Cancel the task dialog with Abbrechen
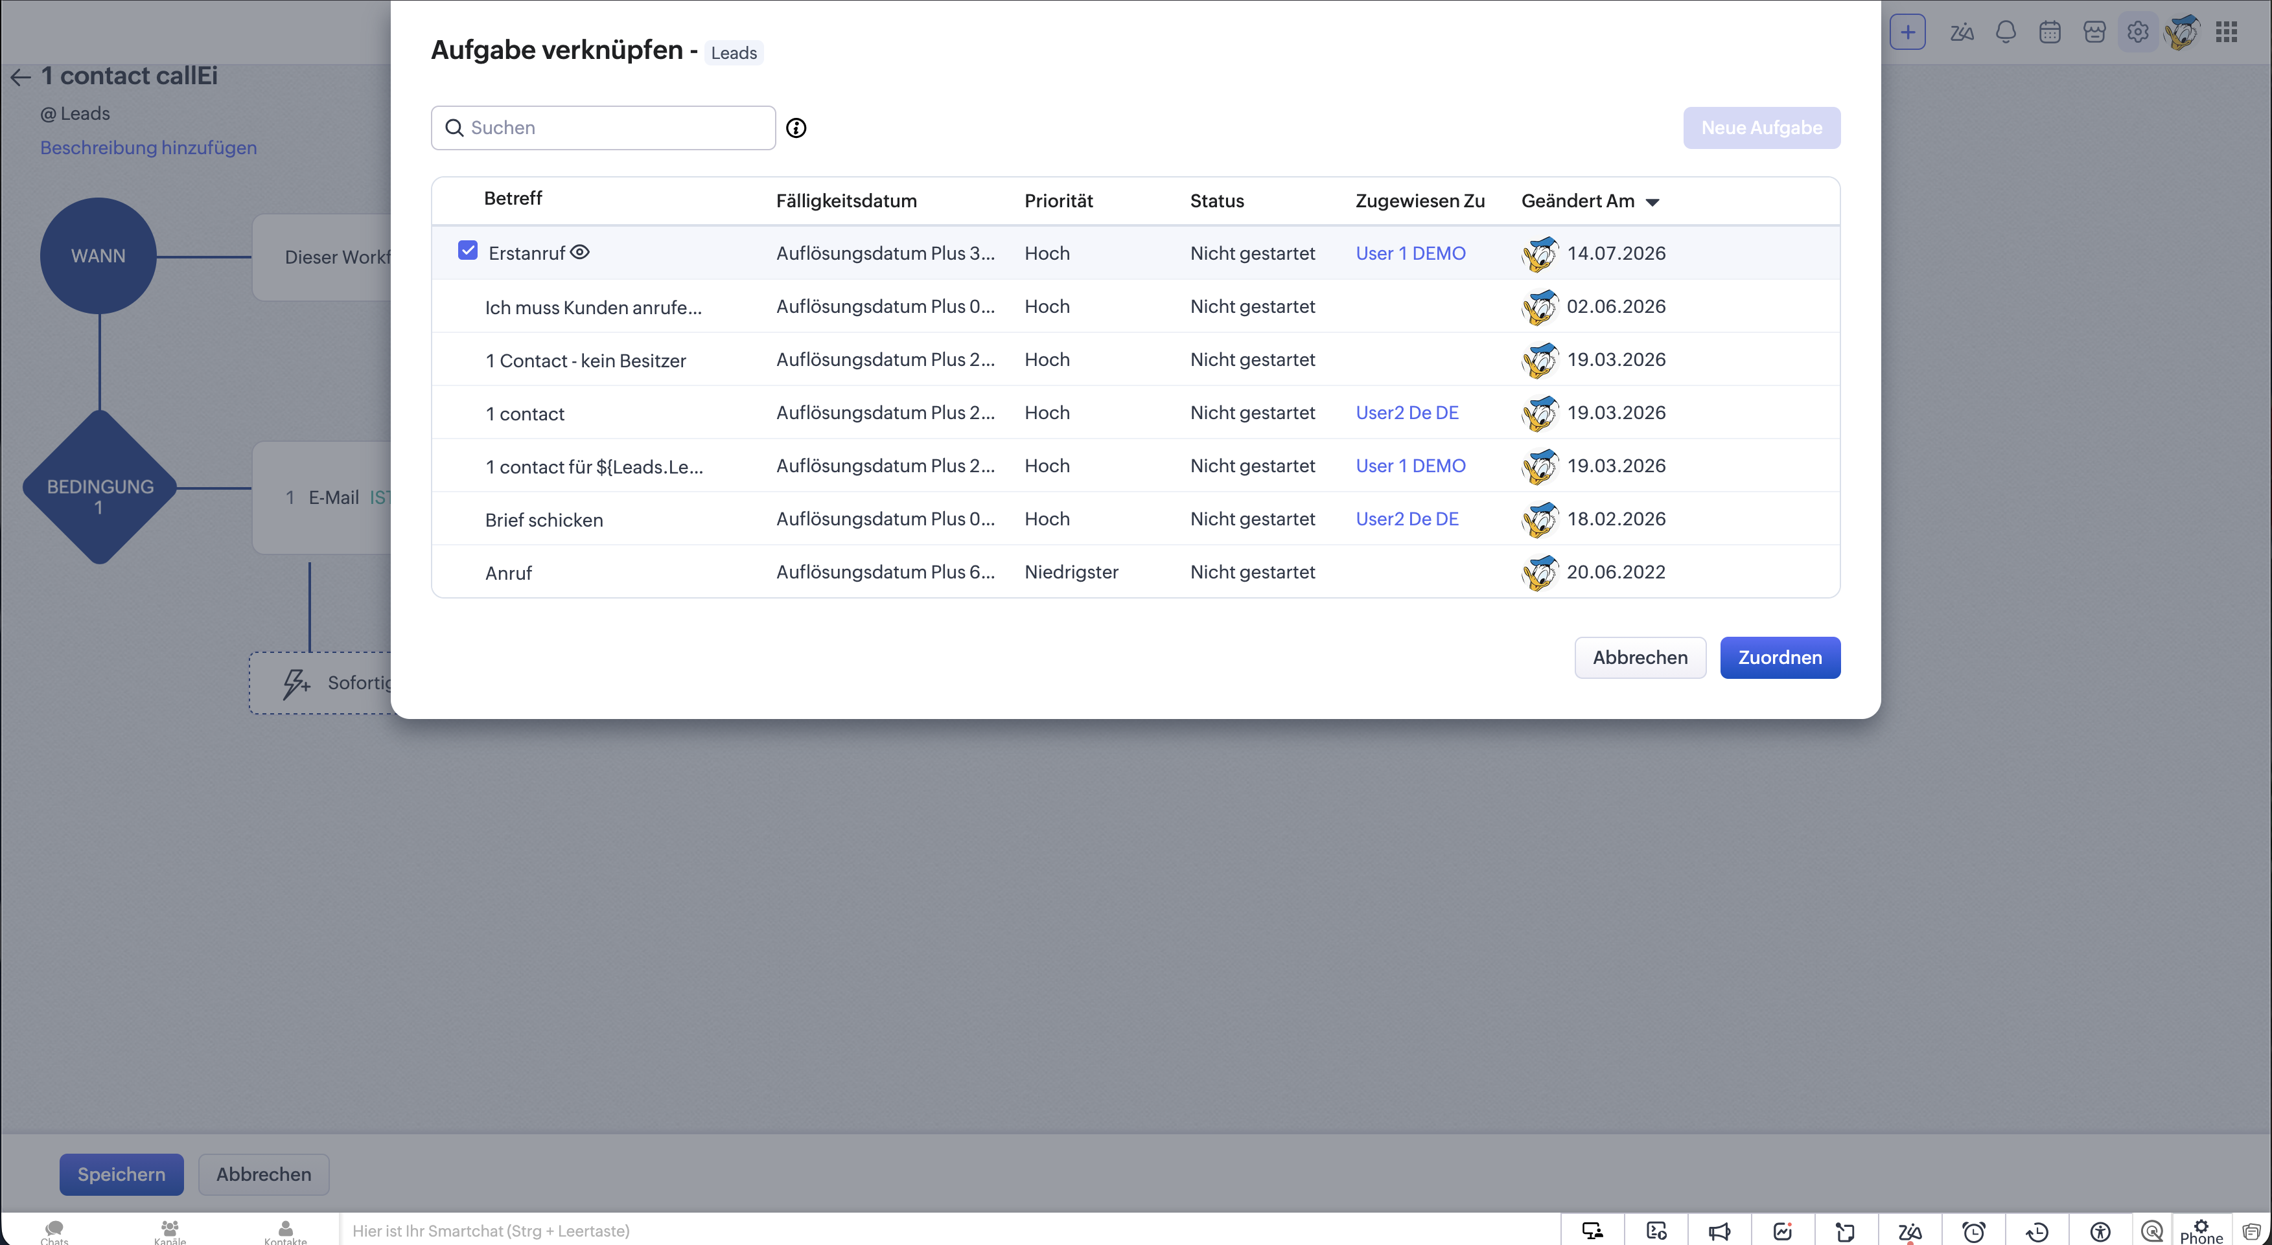Viewport: 2272px width, 1245px height. click(1640, 657)
